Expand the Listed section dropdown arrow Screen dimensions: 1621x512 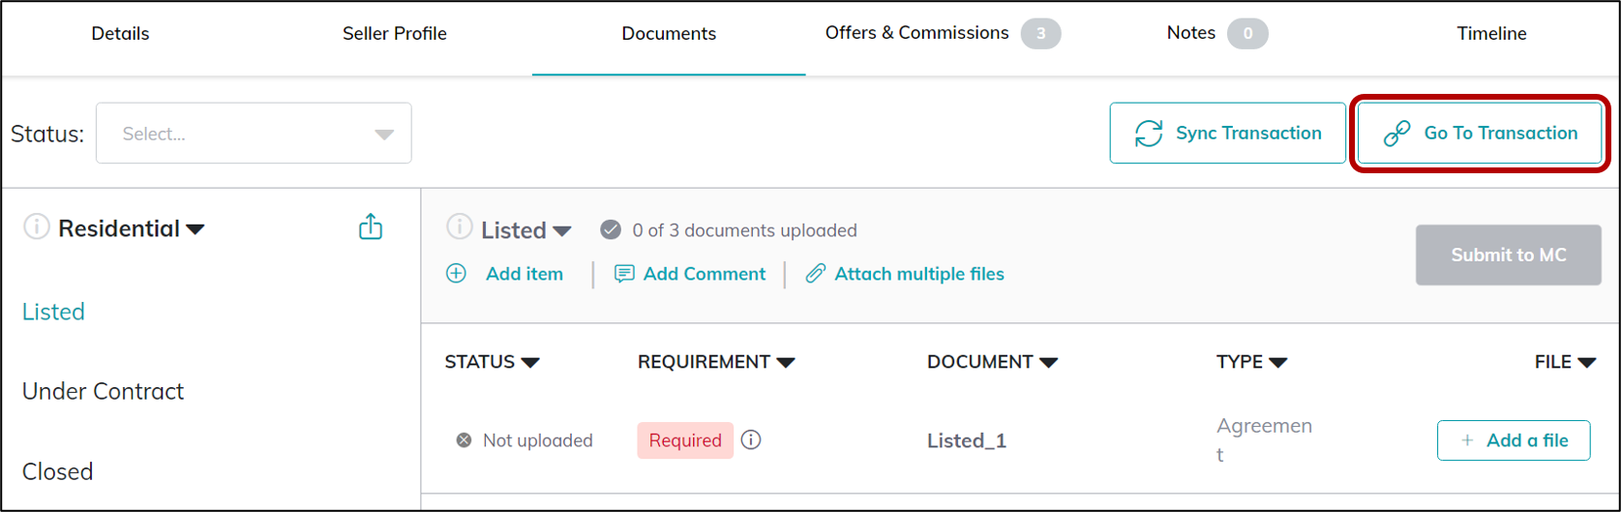[561, 231]
